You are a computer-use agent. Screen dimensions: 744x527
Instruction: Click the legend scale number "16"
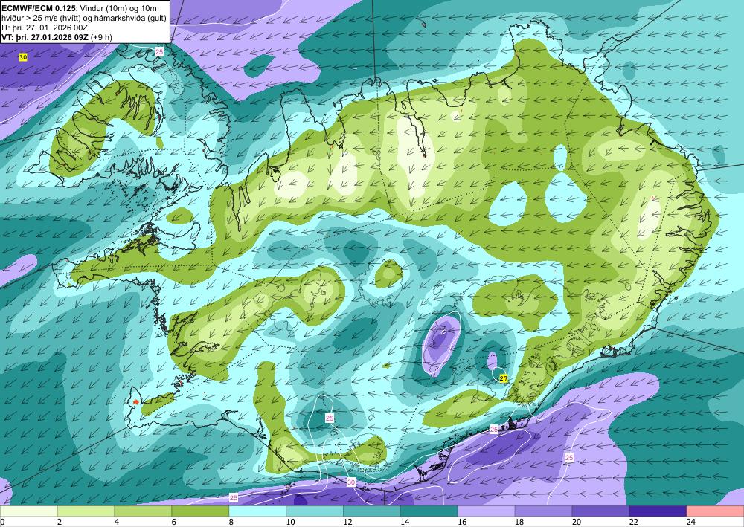(x=462, y=522)
